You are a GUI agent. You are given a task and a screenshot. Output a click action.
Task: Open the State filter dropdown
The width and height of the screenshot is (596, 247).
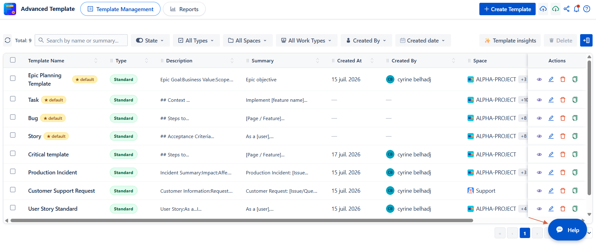click(x=150, y=40)
